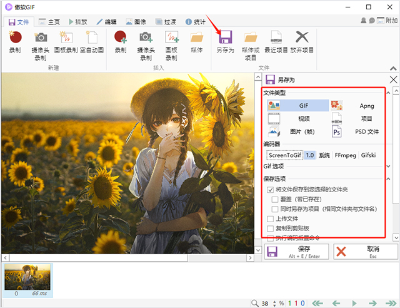
Task: Switch to the 主页 tab
Action: [x=49, y=22]
